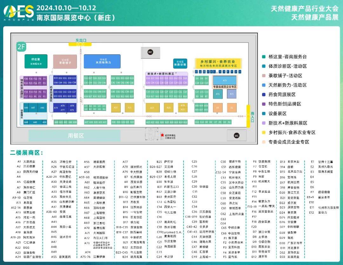
Task: Click the WC icon at bottom right
Action: coord(236,136)
